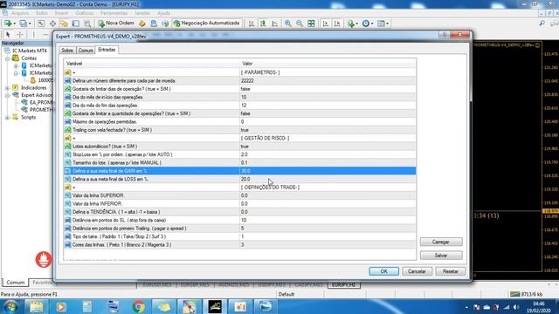Click the zoom out magnifier icon

click(x=299, y=24)
